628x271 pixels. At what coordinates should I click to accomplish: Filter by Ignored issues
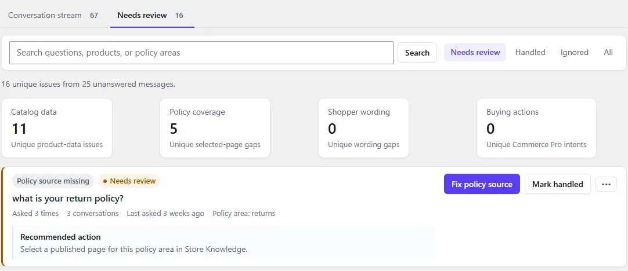575,52
